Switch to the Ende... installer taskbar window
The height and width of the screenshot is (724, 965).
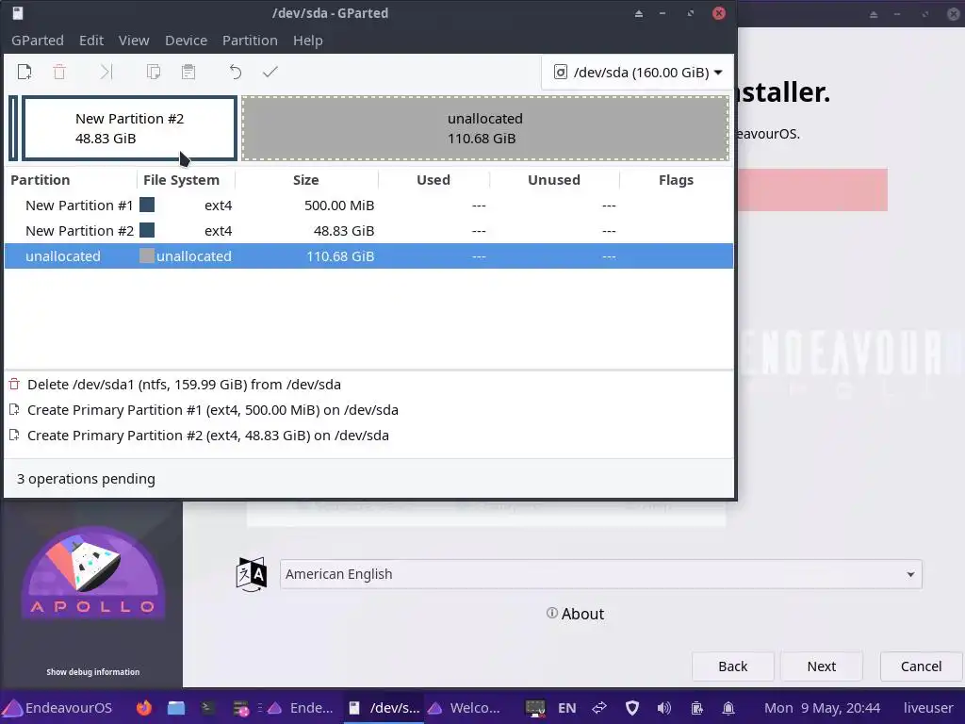tap(300, 707)
